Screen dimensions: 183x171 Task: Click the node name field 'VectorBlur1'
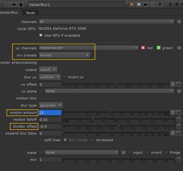point(76,5)
